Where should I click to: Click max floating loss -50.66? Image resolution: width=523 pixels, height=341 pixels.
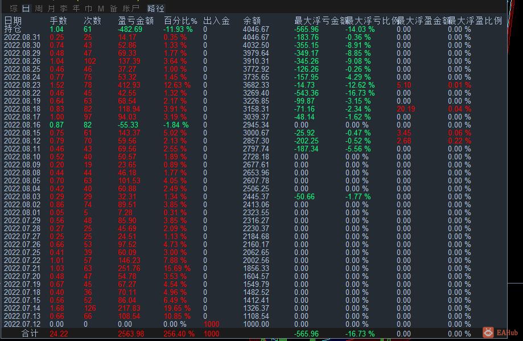pos(304,196)
